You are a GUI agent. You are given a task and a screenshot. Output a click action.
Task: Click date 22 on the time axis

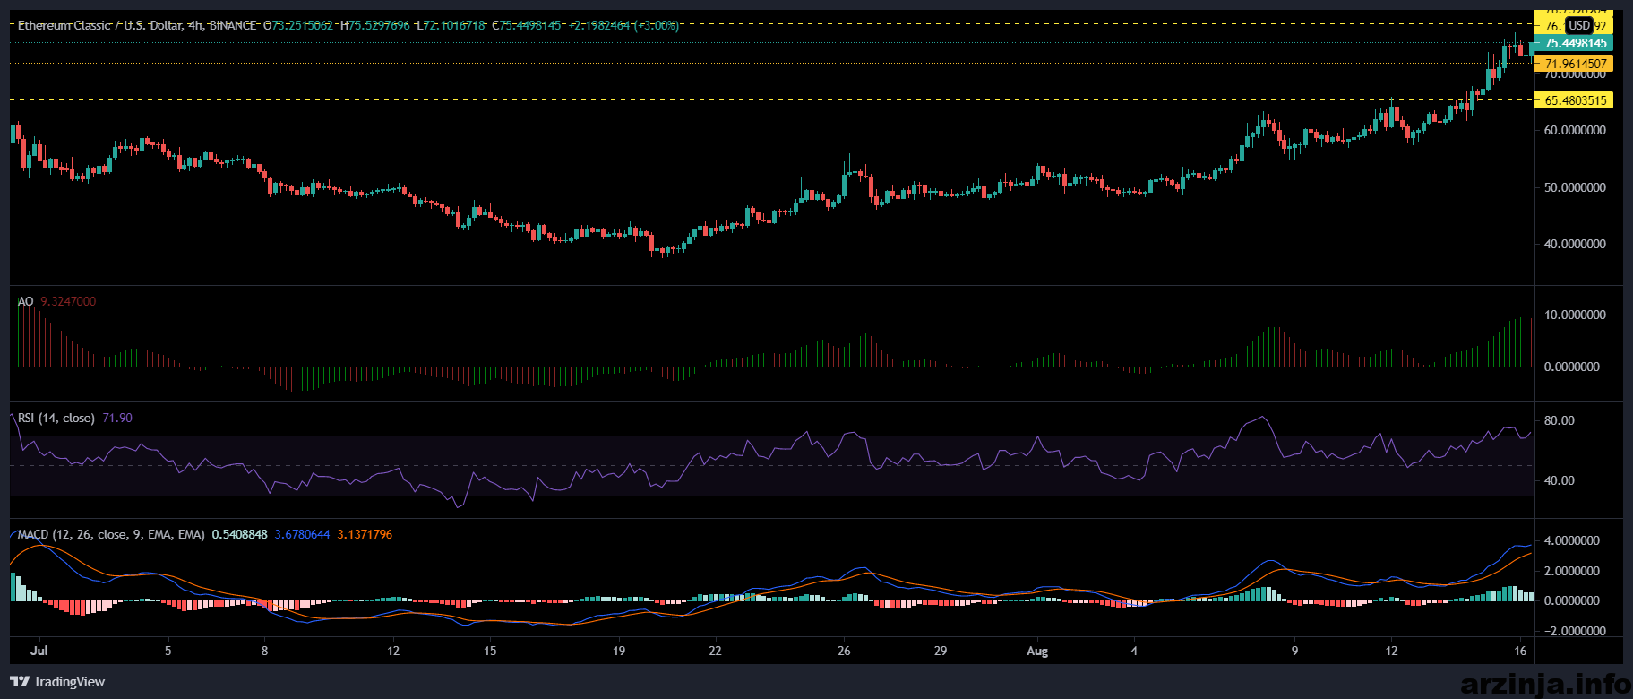click(x=715, y=651)
